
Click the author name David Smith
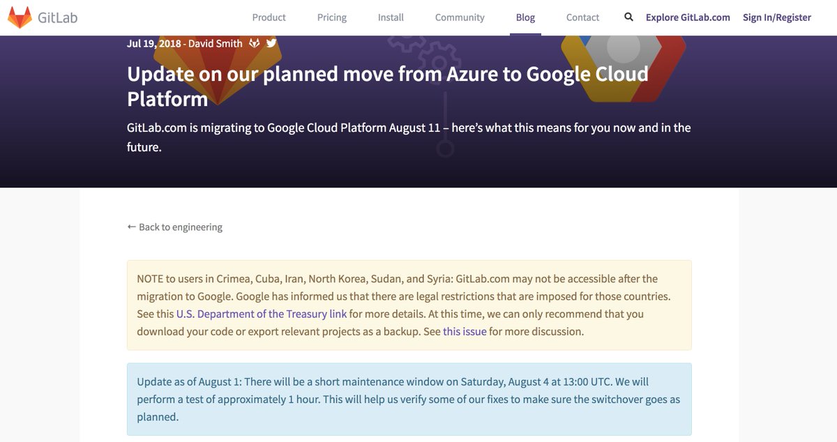click(x=215, y=43)
